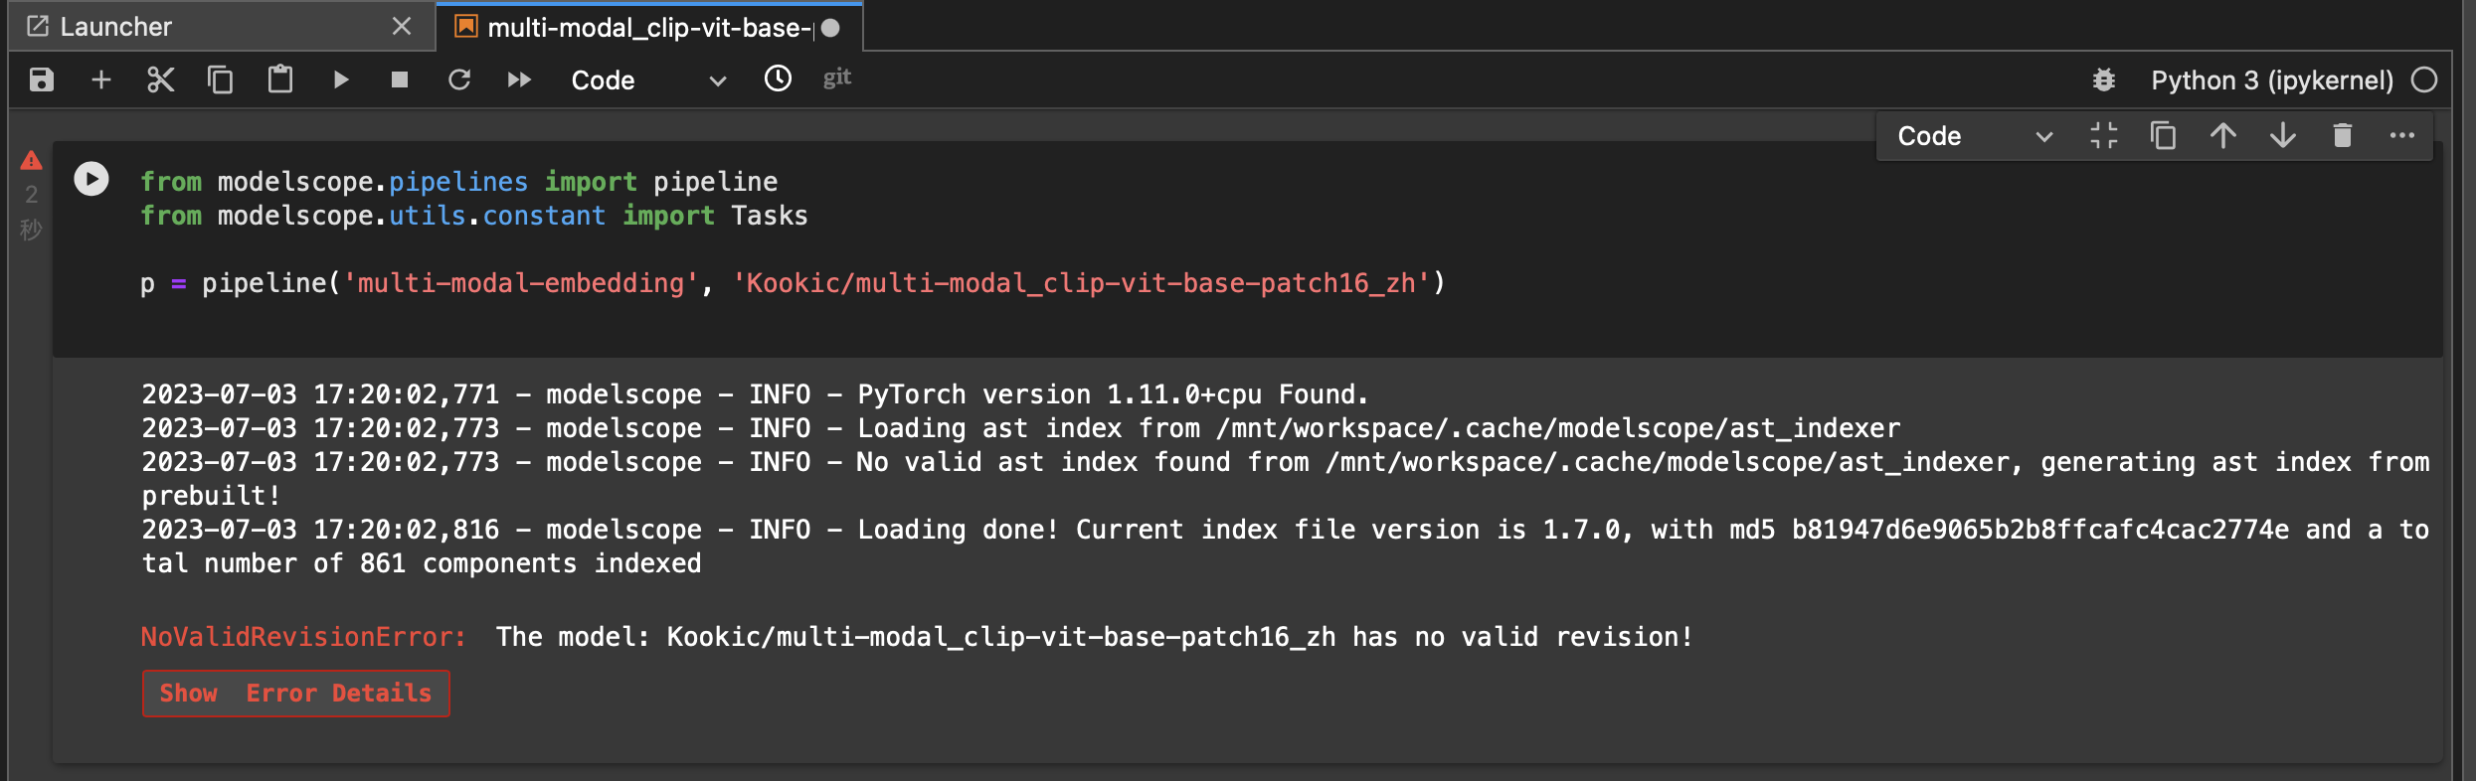
Task: Run the selected cell from the toolbar
Action: click(x=341, y=79)
